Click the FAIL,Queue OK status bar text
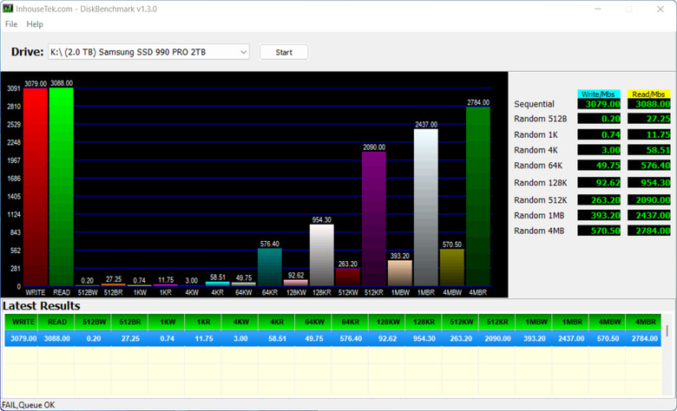This screenshot has height=411, width=677. 29,405
